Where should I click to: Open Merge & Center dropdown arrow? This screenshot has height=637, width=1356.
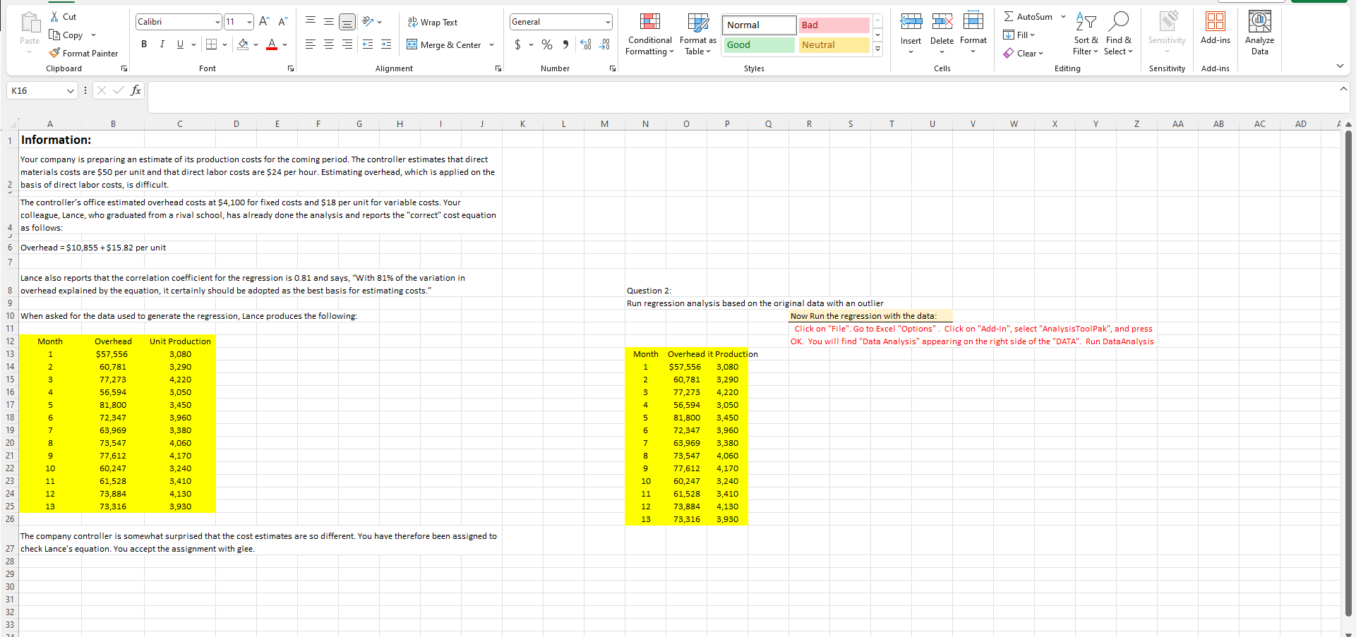[491, 44]
